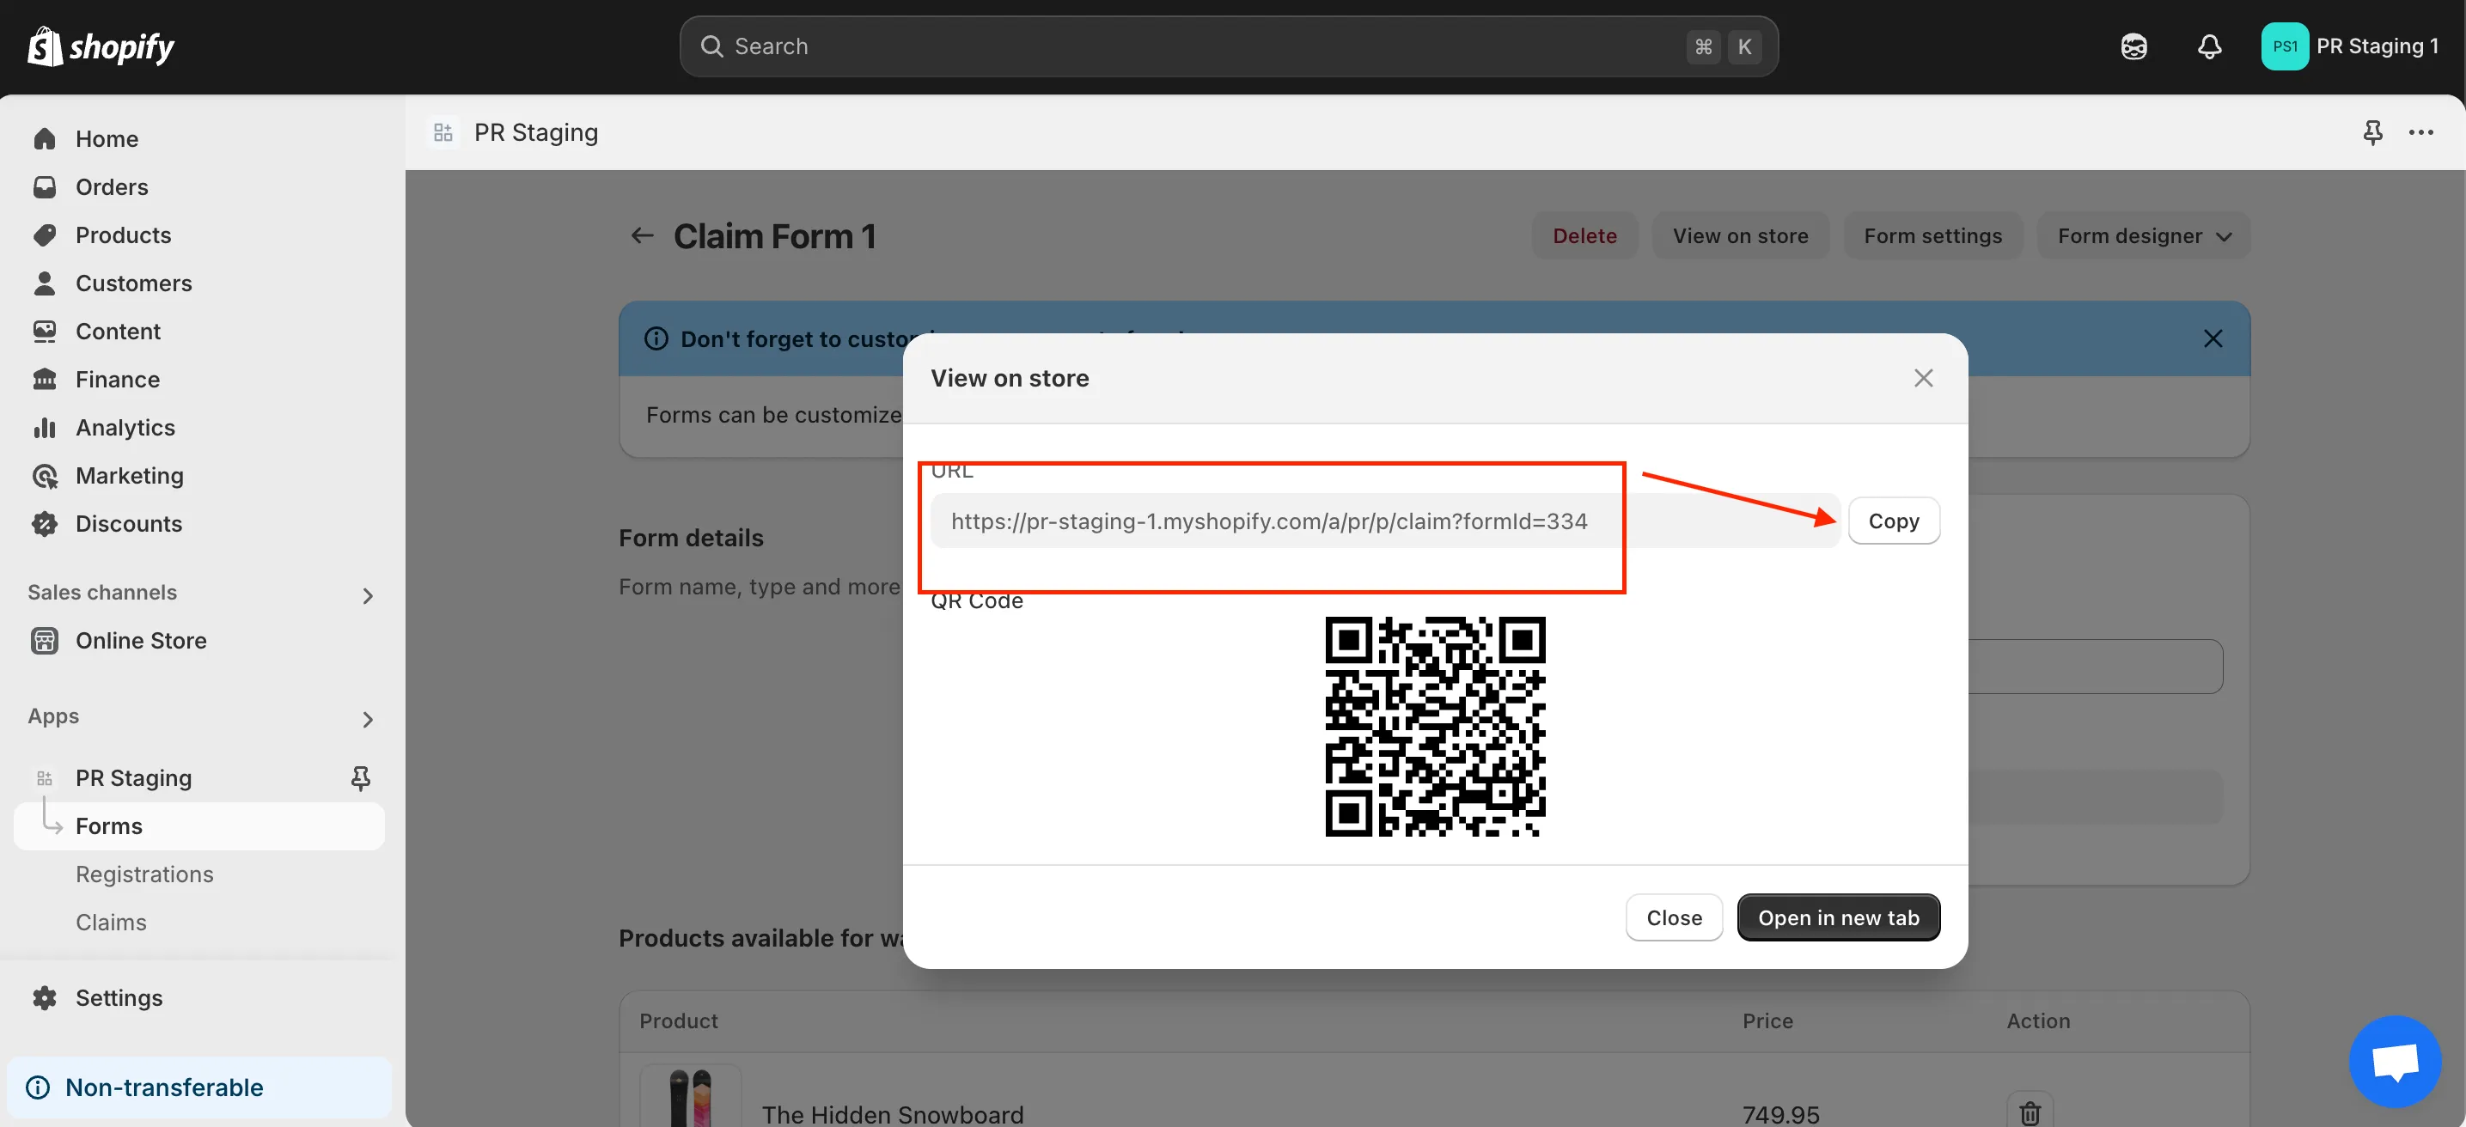Click the Settings gear icon
This screenshot has width=2466, height=1127.
(x=44, y=997)
